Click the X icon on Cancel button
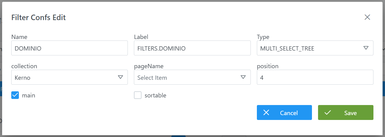The image size is (385, 137). click(266, 113)
